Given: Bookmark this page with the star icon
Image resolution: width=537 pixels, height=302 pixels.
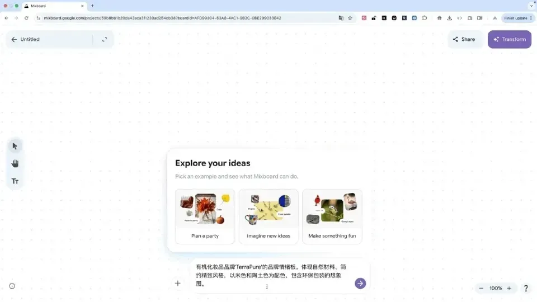Looking at the screenshot, I should tap(350, 18).
